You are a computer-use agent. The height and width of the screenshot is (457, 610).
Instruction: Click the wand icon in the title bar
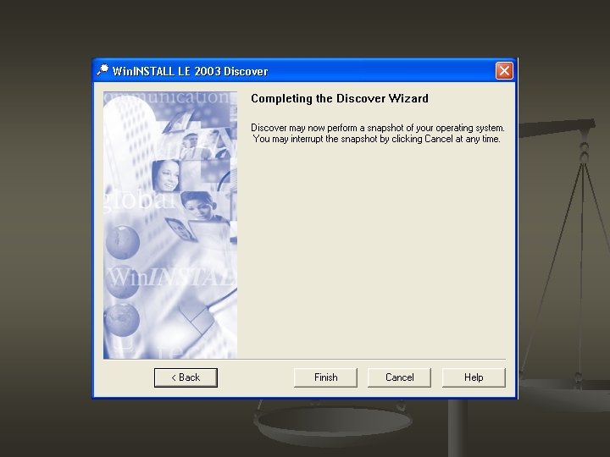(x=103, y=70)
